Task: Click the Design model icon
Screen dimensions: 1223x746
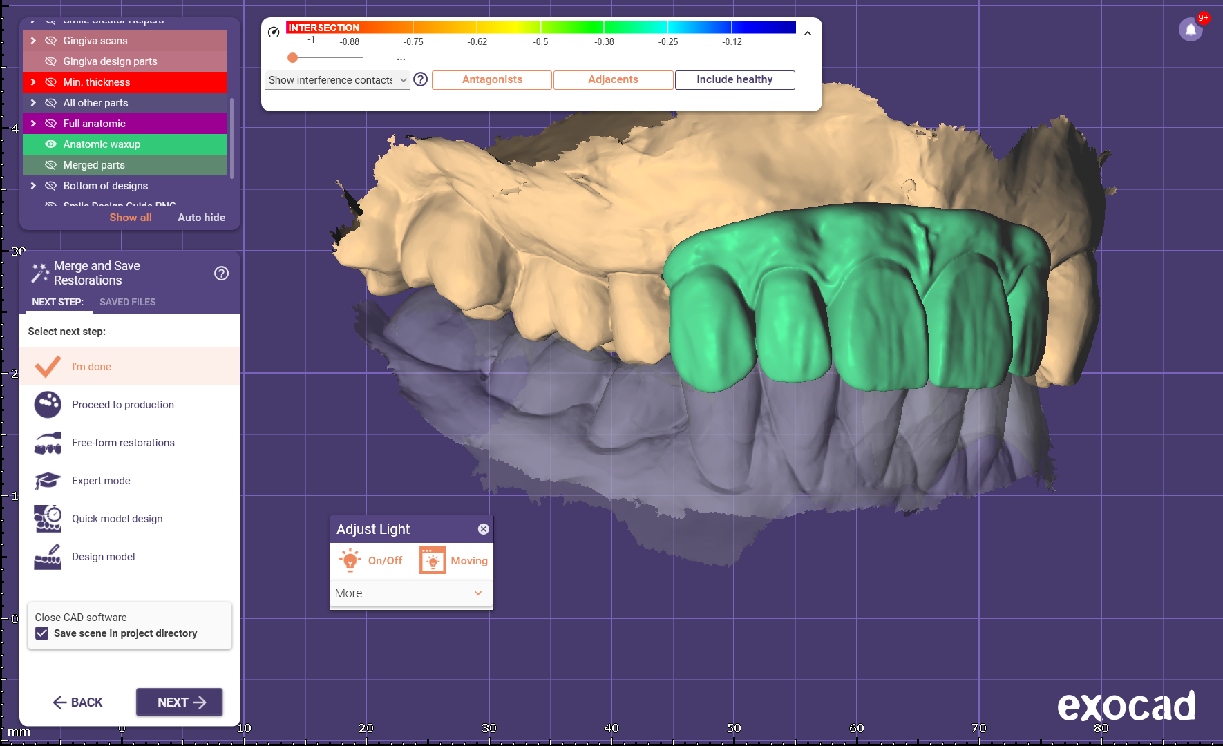Action: (48, 557)
